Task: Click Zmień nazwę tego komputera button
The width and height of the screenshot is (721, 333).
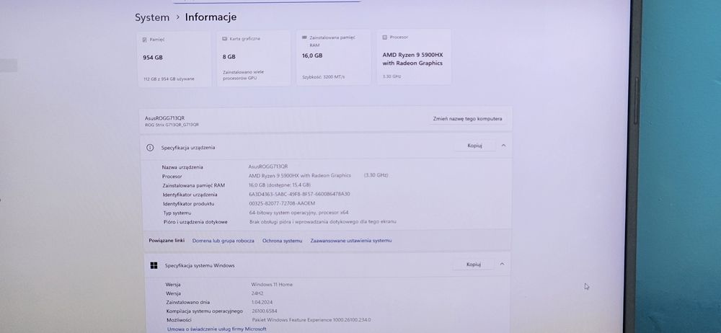Action: pos(468,119)
